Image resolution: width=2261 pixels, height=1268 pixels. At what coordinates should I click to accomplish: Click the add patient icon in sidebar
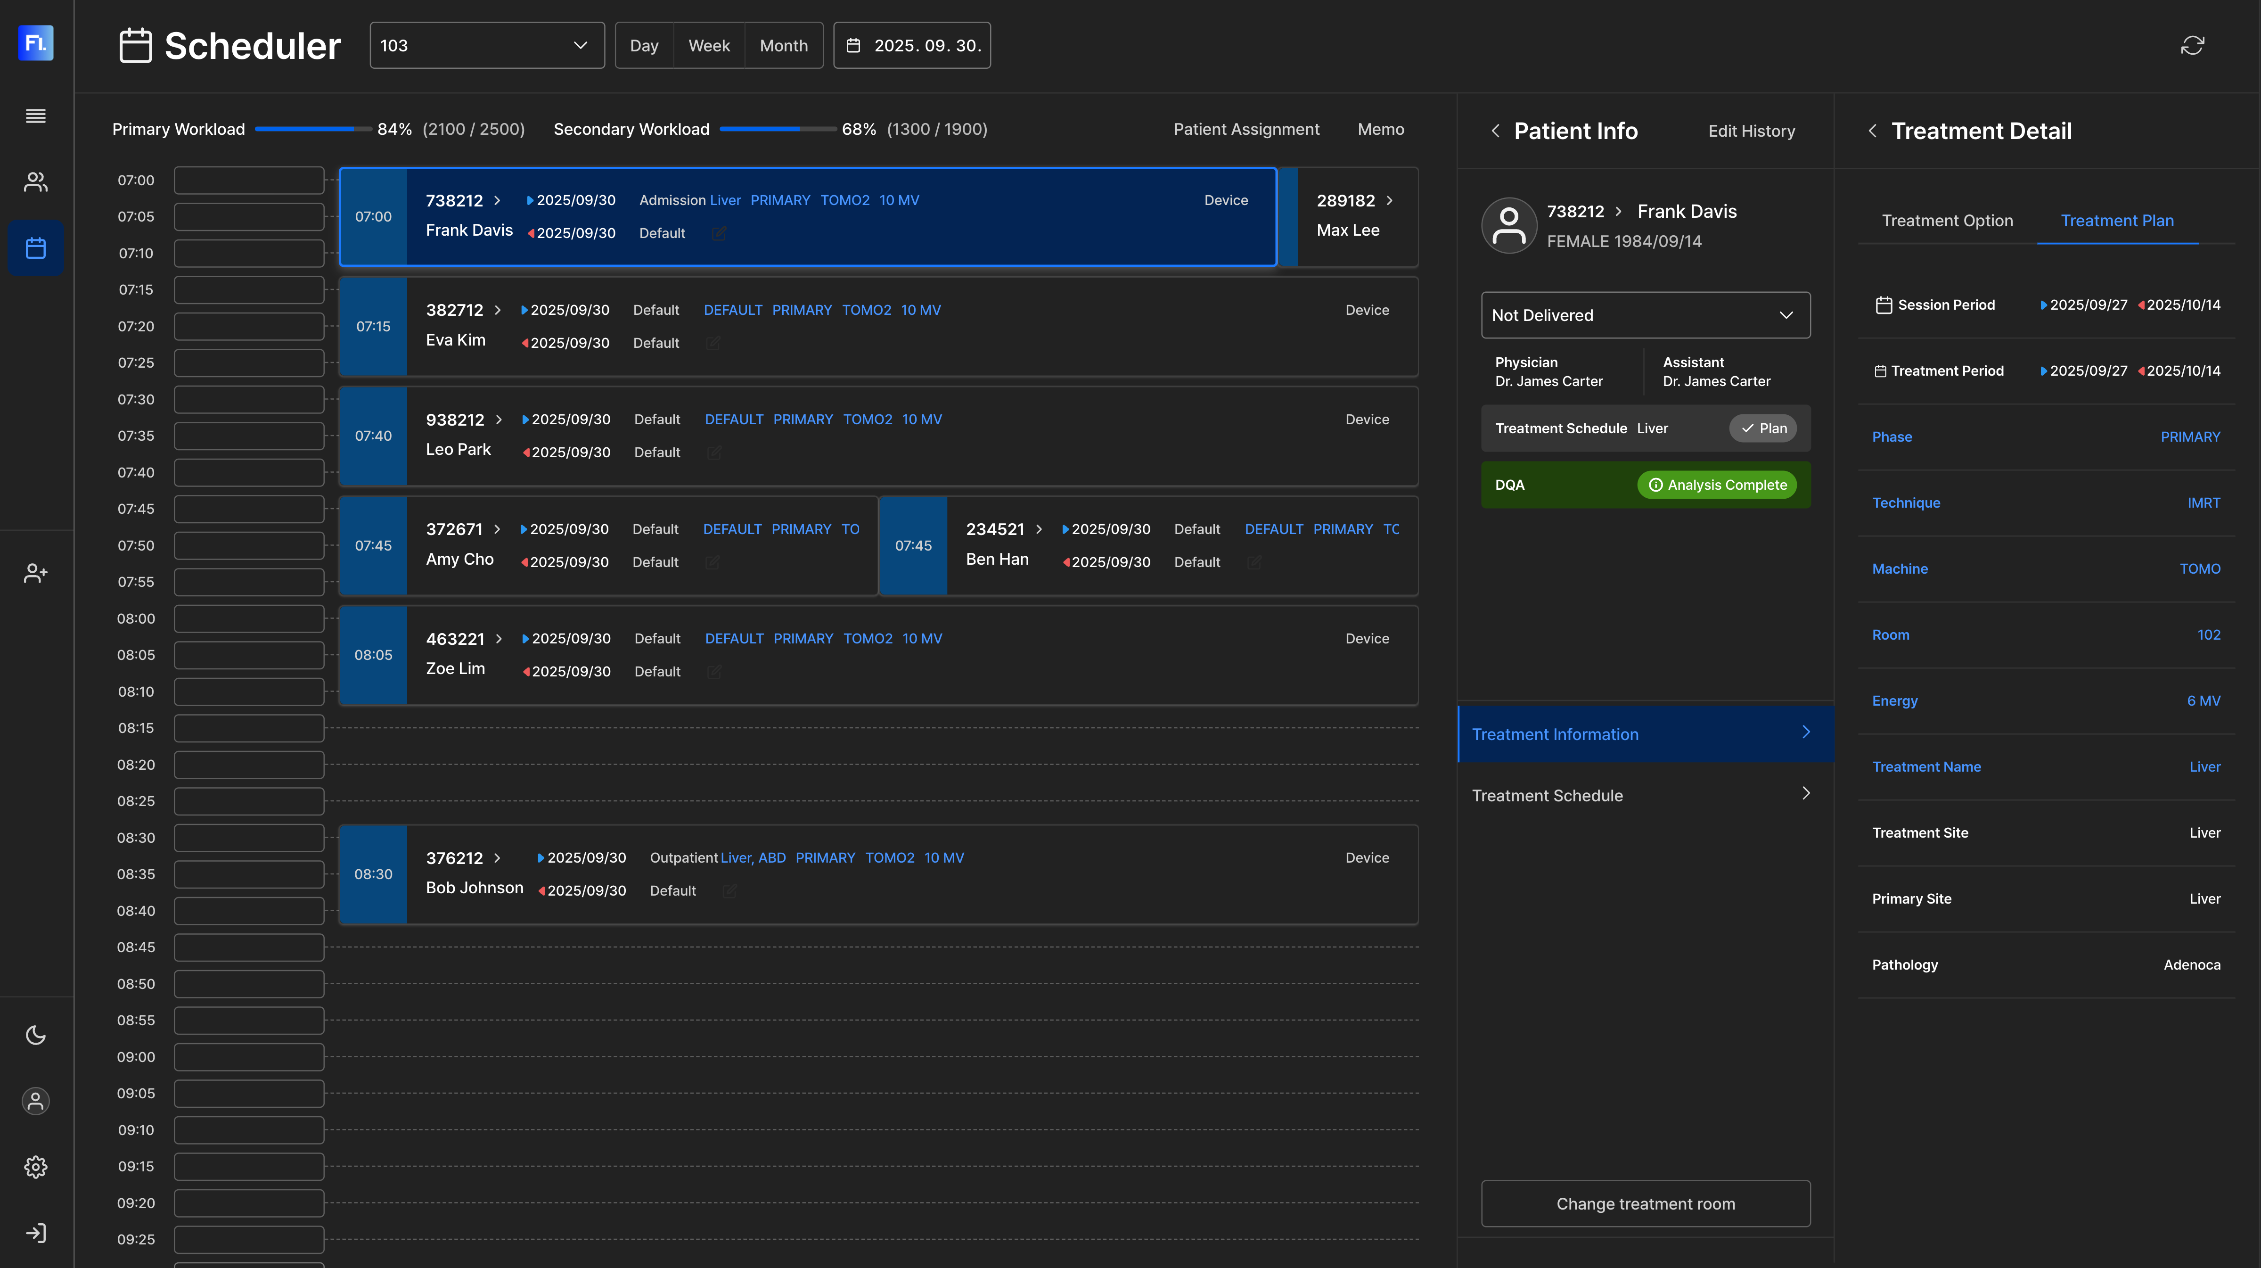coord(36,573)
